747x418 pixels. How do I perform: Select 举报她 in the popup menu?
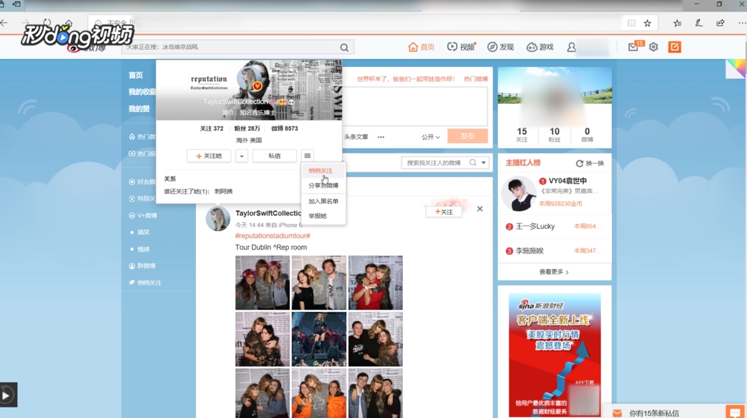tap(317, 216)
